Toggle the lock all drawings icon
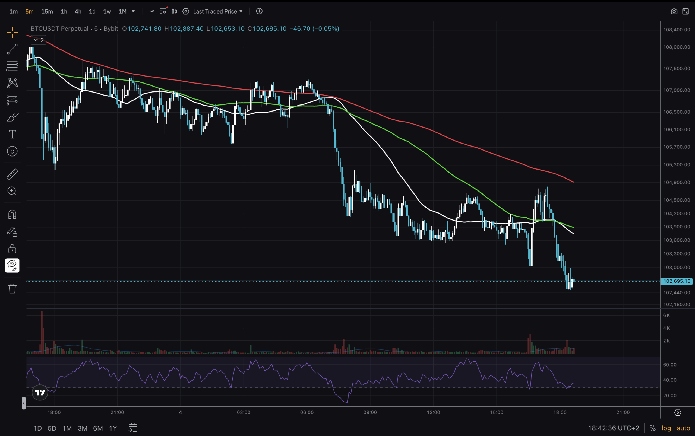The image size is (695, 436). click(12, 249)
